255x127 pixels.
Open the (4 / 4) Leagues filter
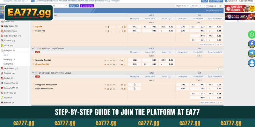(210, 6)
